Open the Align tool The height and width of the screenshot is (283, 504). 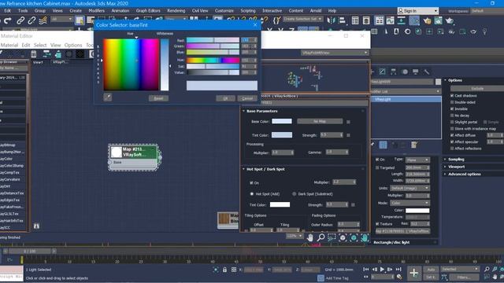tap(343, 21)
